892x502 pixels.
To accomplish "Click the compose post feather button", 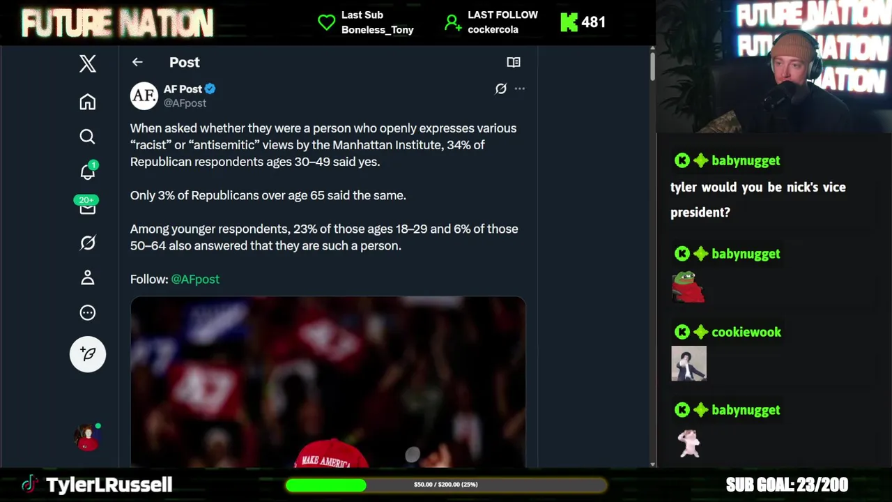I will pos(88,354).
